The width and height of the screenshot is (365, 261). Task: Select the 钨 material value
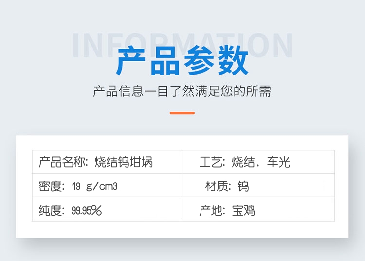point(243,186)
